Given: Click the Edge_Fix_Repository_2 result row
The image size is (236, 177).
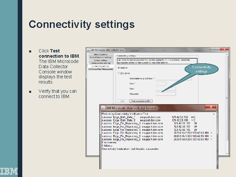Looking at the screenshot, I should click(149, 127).
